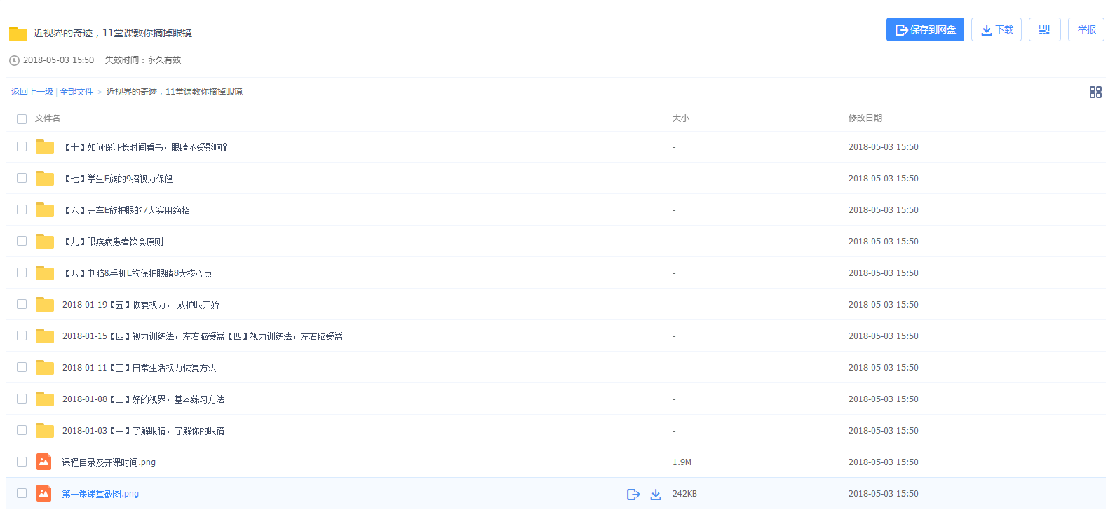
Task: Click download icon on 第一课课堂截图.png row
Action: 656,495
